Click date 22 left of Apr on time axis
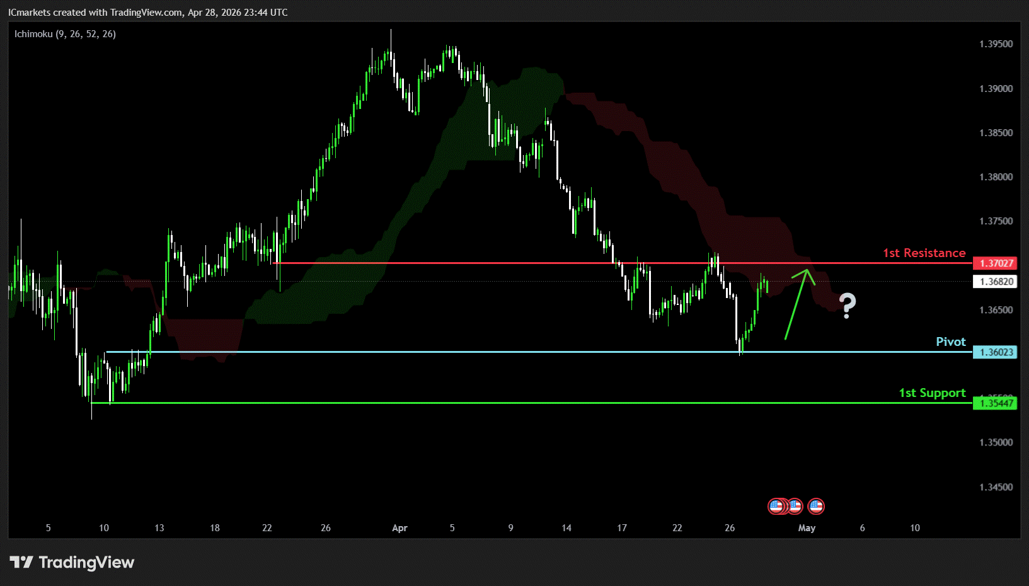Image resolution: width=1029 pixels, height=586 pixels. 267,528
